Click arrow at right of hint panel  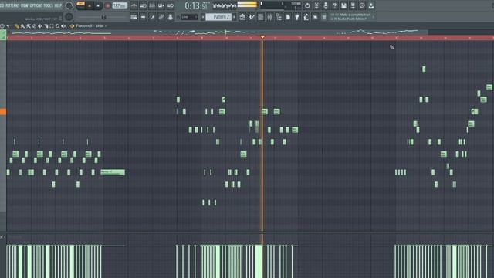pyautogui.click(x=374, y=17)
